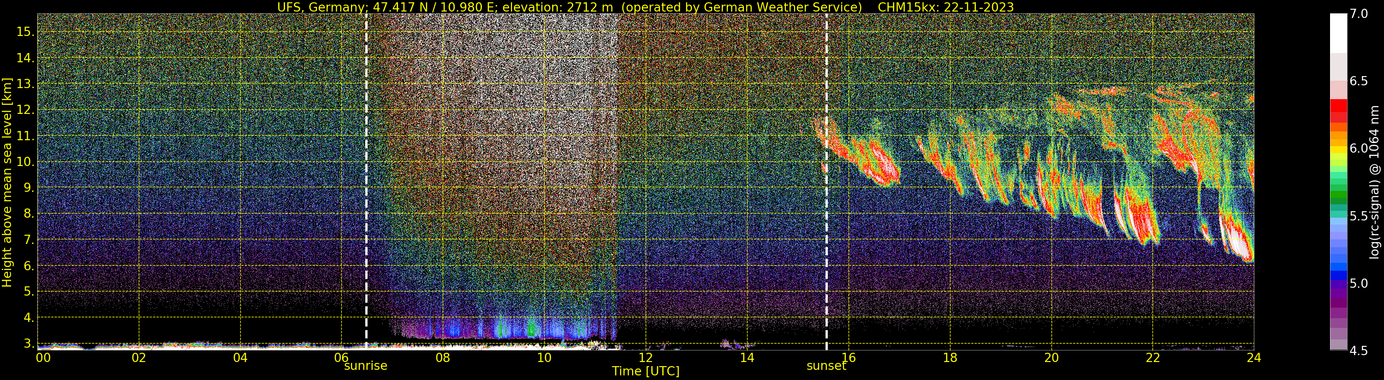Click height tick label '5.'
This screenshot has width=1384, height=380.
29,291
